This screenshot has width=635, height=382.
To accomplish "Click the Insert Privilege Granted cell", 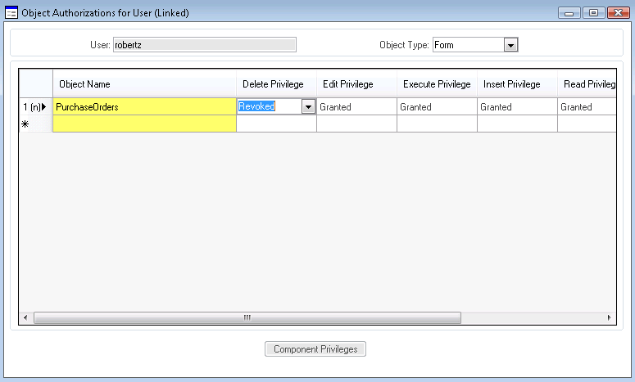I will [516, 106].
